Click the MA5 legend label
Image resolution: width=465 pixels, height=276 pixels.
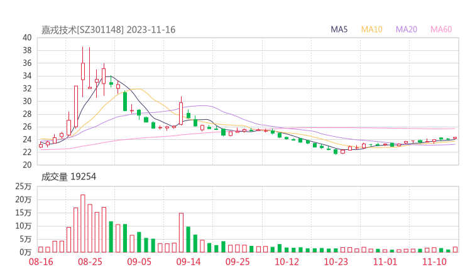(x=339, y=29)
